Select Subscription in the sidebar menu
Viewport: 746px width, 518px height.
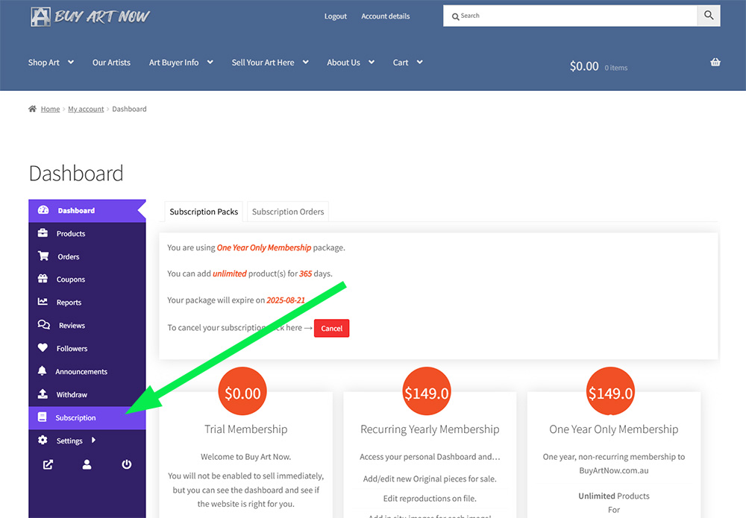tap(87, 417)
